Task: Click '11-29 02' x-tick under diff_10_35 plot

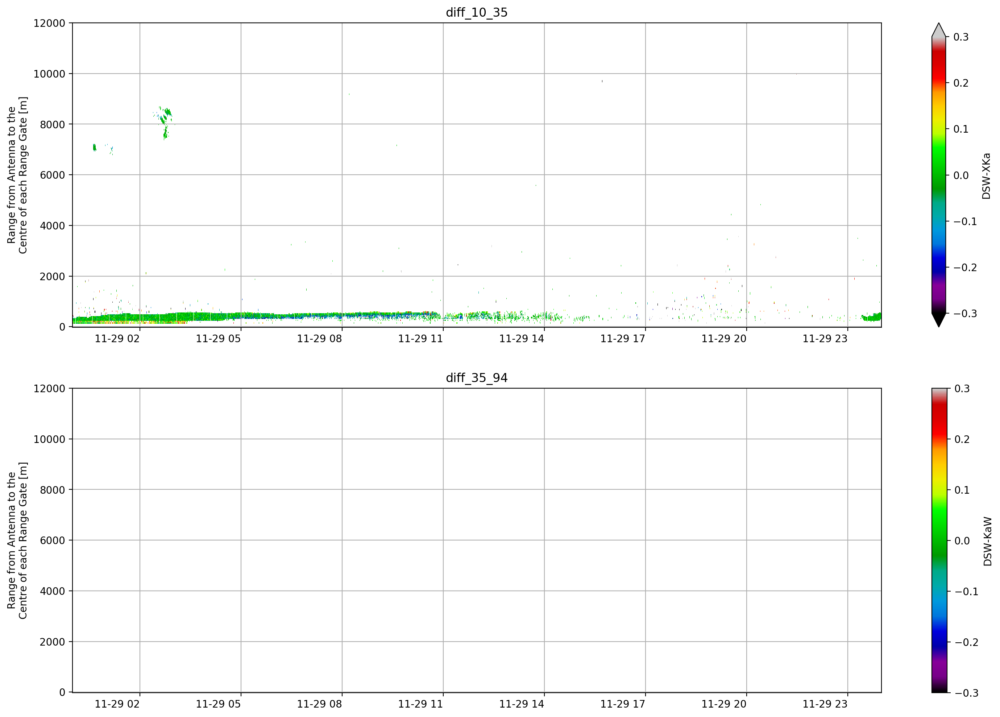Action: [117, 339]
